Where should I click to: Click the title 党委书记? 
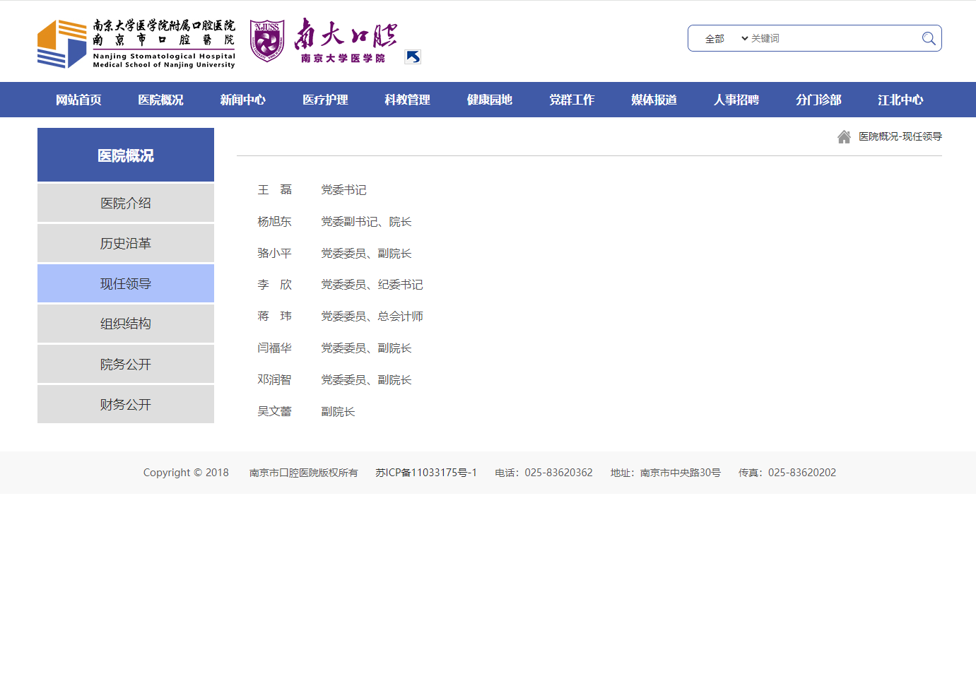[343, 189]
